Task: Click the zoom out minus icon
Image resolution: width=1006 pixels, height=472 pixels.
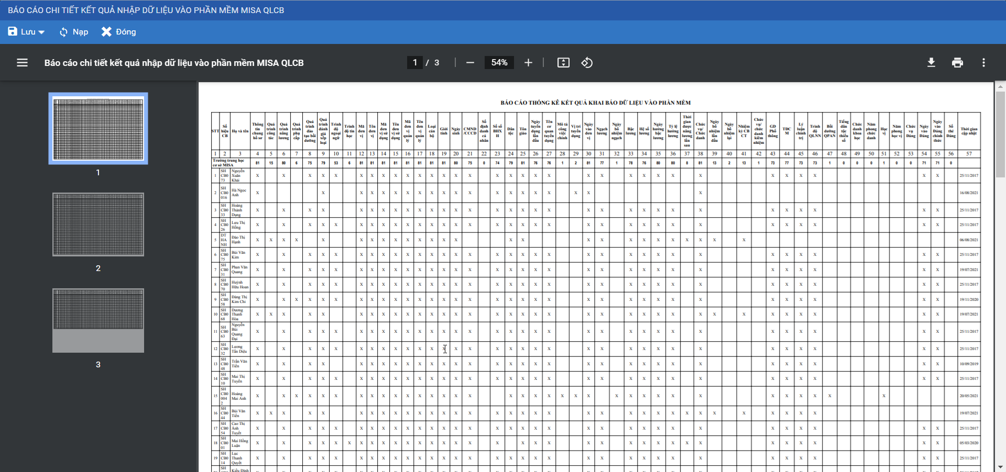Action: pyautogui.click(x=470, y=63)
